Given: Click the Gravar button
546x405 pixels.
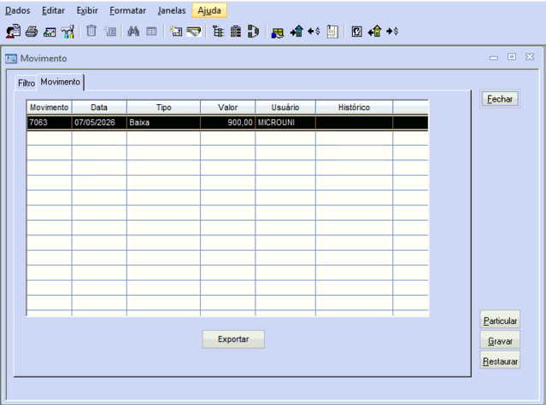Looking at the screenshot, I should pos(500,341).
